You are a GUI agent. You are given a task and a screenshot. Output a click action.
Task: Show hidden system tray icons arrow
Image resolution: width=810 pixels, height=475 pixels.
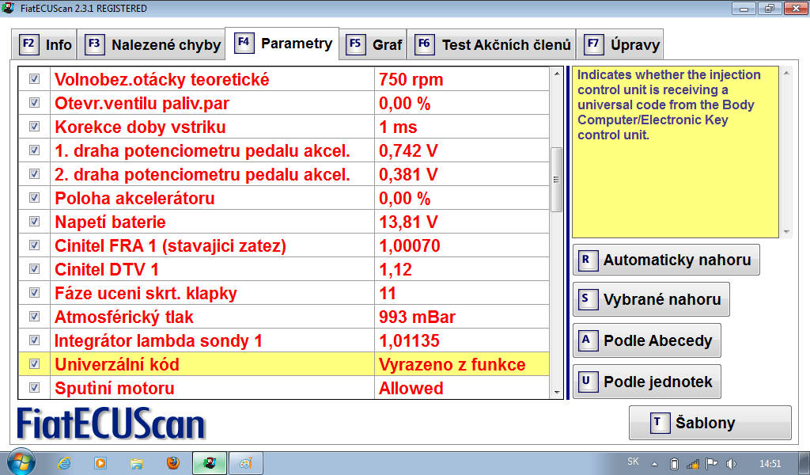point(654,463)
